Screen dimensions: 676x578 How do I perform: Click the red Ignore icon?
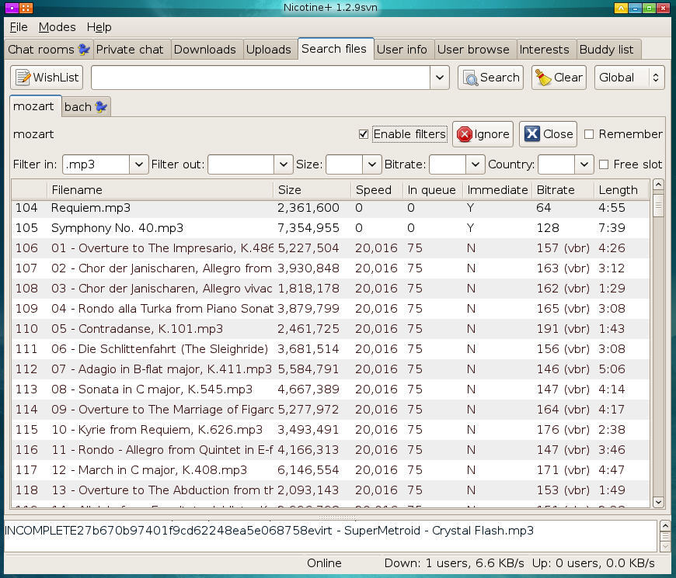point(464,133)
